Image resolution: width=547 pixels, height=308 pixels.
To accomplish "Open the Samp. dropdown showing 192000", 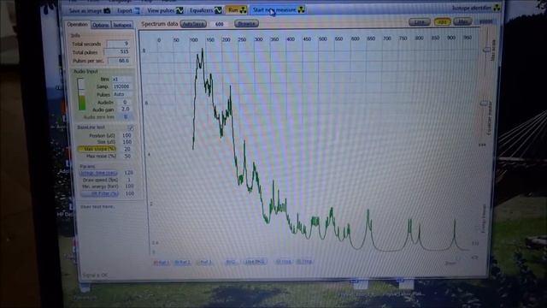I will 121,86.
